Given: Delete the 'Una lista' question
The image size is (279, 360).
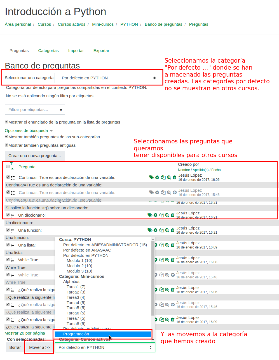Looking at the screenshot, I should click(173, 245).
